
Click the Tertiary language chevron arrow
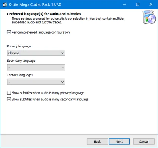tap(62, 82)
